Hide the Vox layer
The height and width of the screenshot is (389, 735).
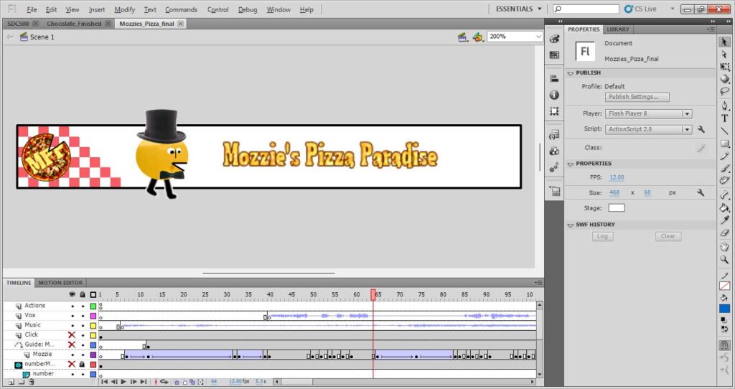tap(72, 316)
